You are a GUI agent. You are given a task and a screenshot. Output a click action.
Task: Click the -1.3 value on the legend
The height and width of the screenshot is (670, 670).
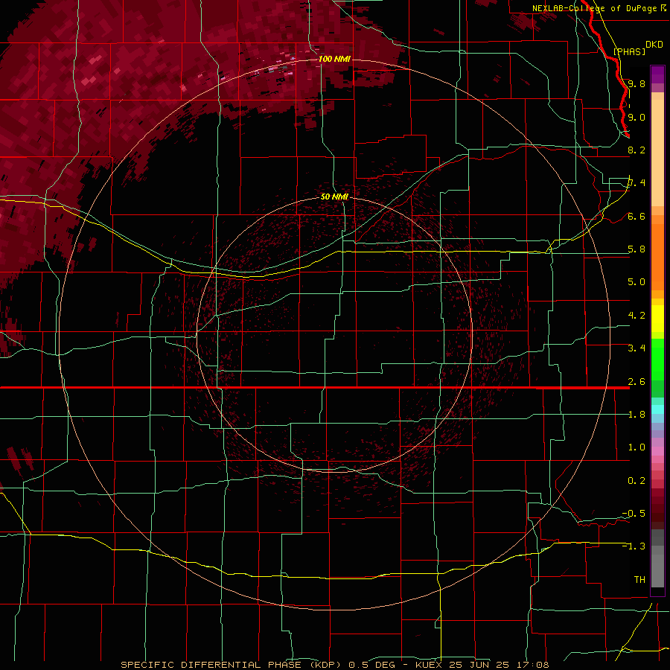(634, 546)
